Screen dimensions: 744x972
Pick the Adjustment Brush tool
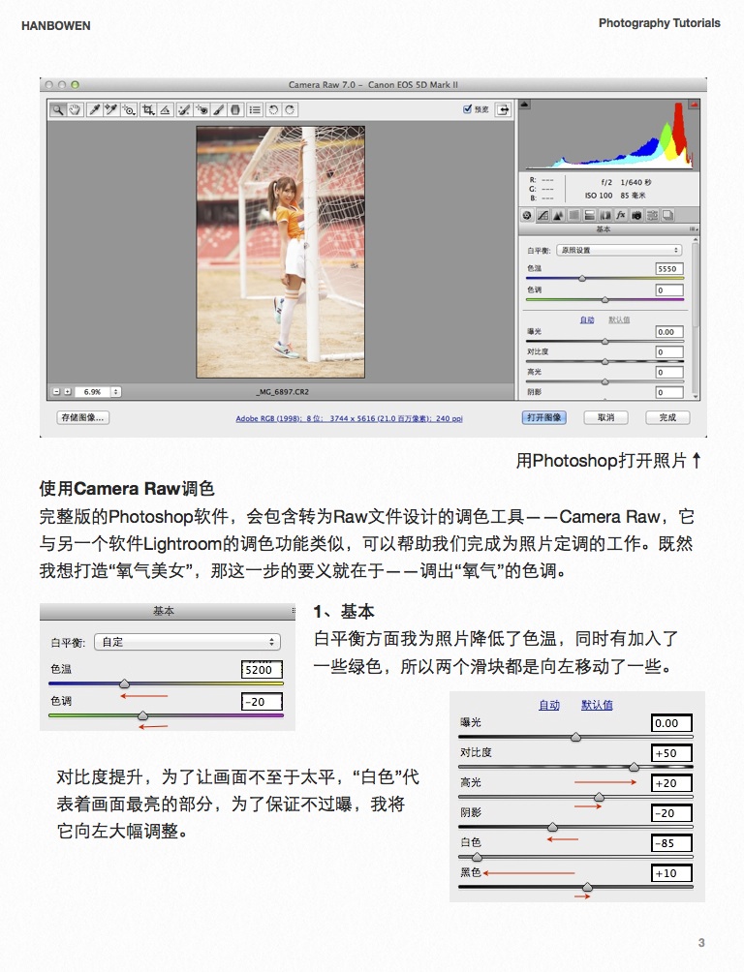218,109
